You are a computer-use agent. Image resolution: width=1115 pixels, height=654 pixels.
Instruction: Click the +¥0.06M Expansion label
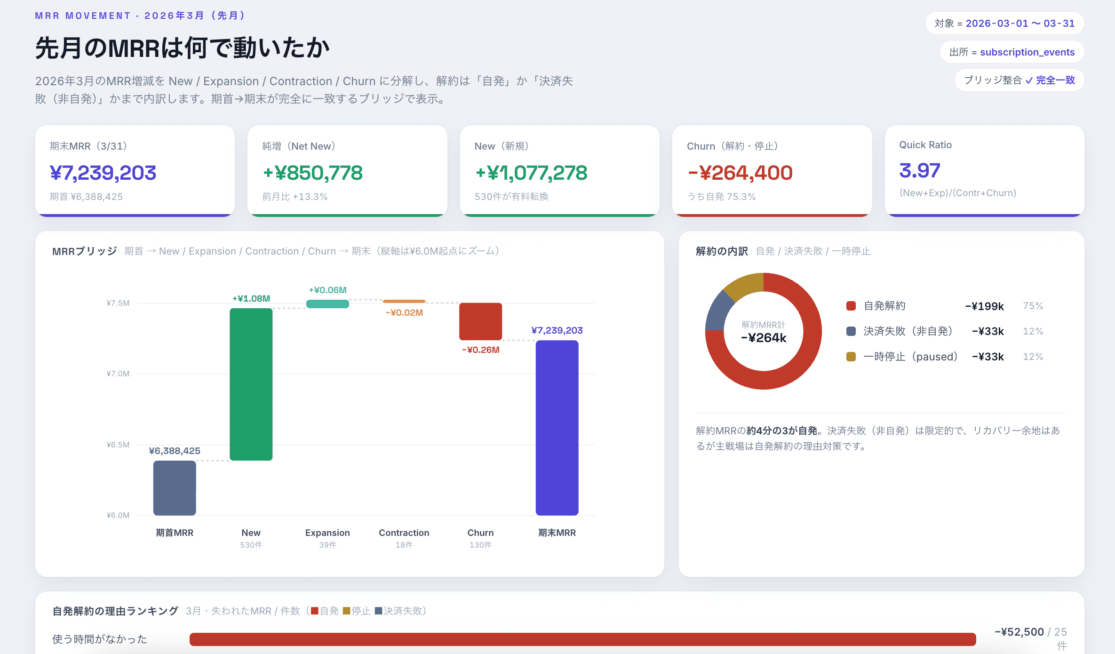[327, 290]
